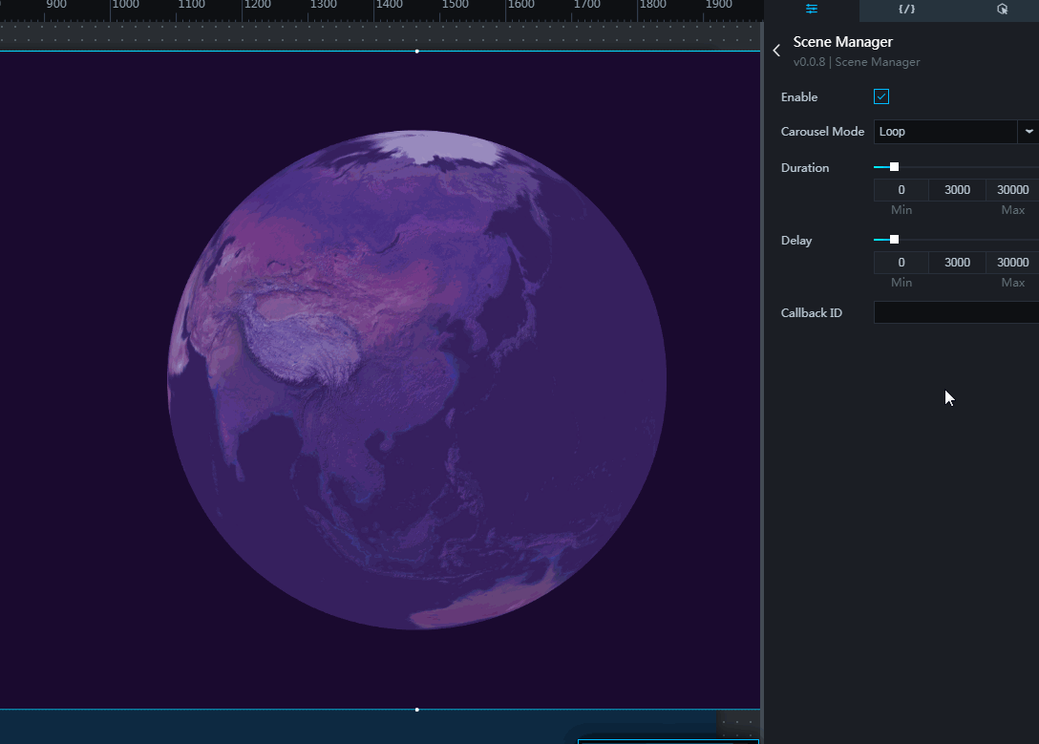Switch to the data code tab
This screenshot has height=744, width=1039.
click(x=906, y=10)
